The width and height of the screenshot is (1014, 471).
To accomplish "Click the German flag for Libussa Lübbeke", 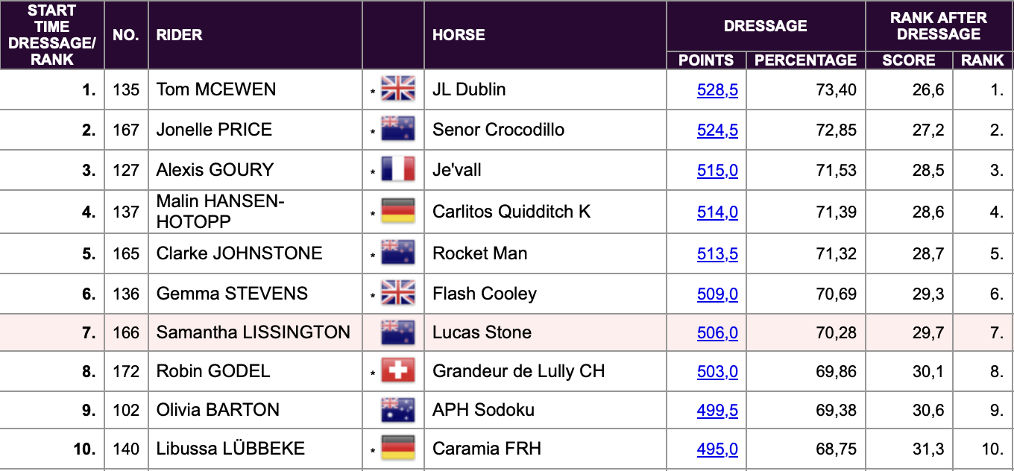I will (397, 449).
